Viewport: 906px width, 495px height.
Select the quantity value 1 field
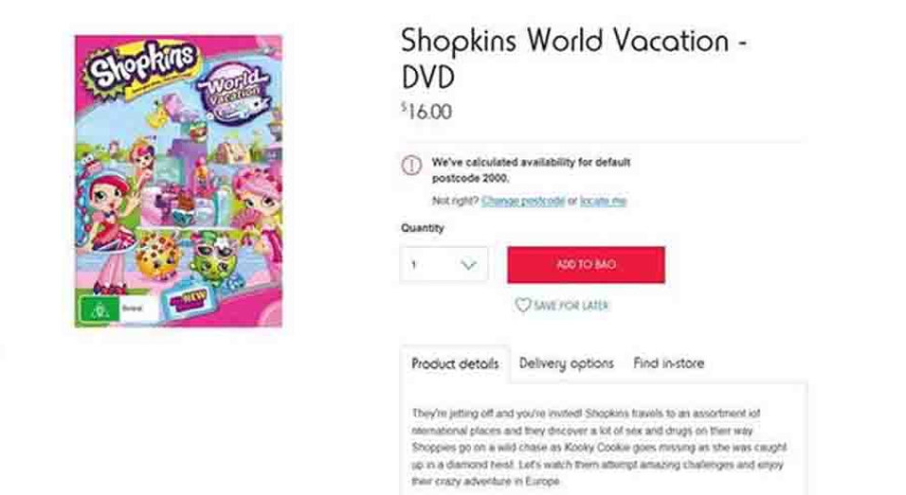coord(426,265)
